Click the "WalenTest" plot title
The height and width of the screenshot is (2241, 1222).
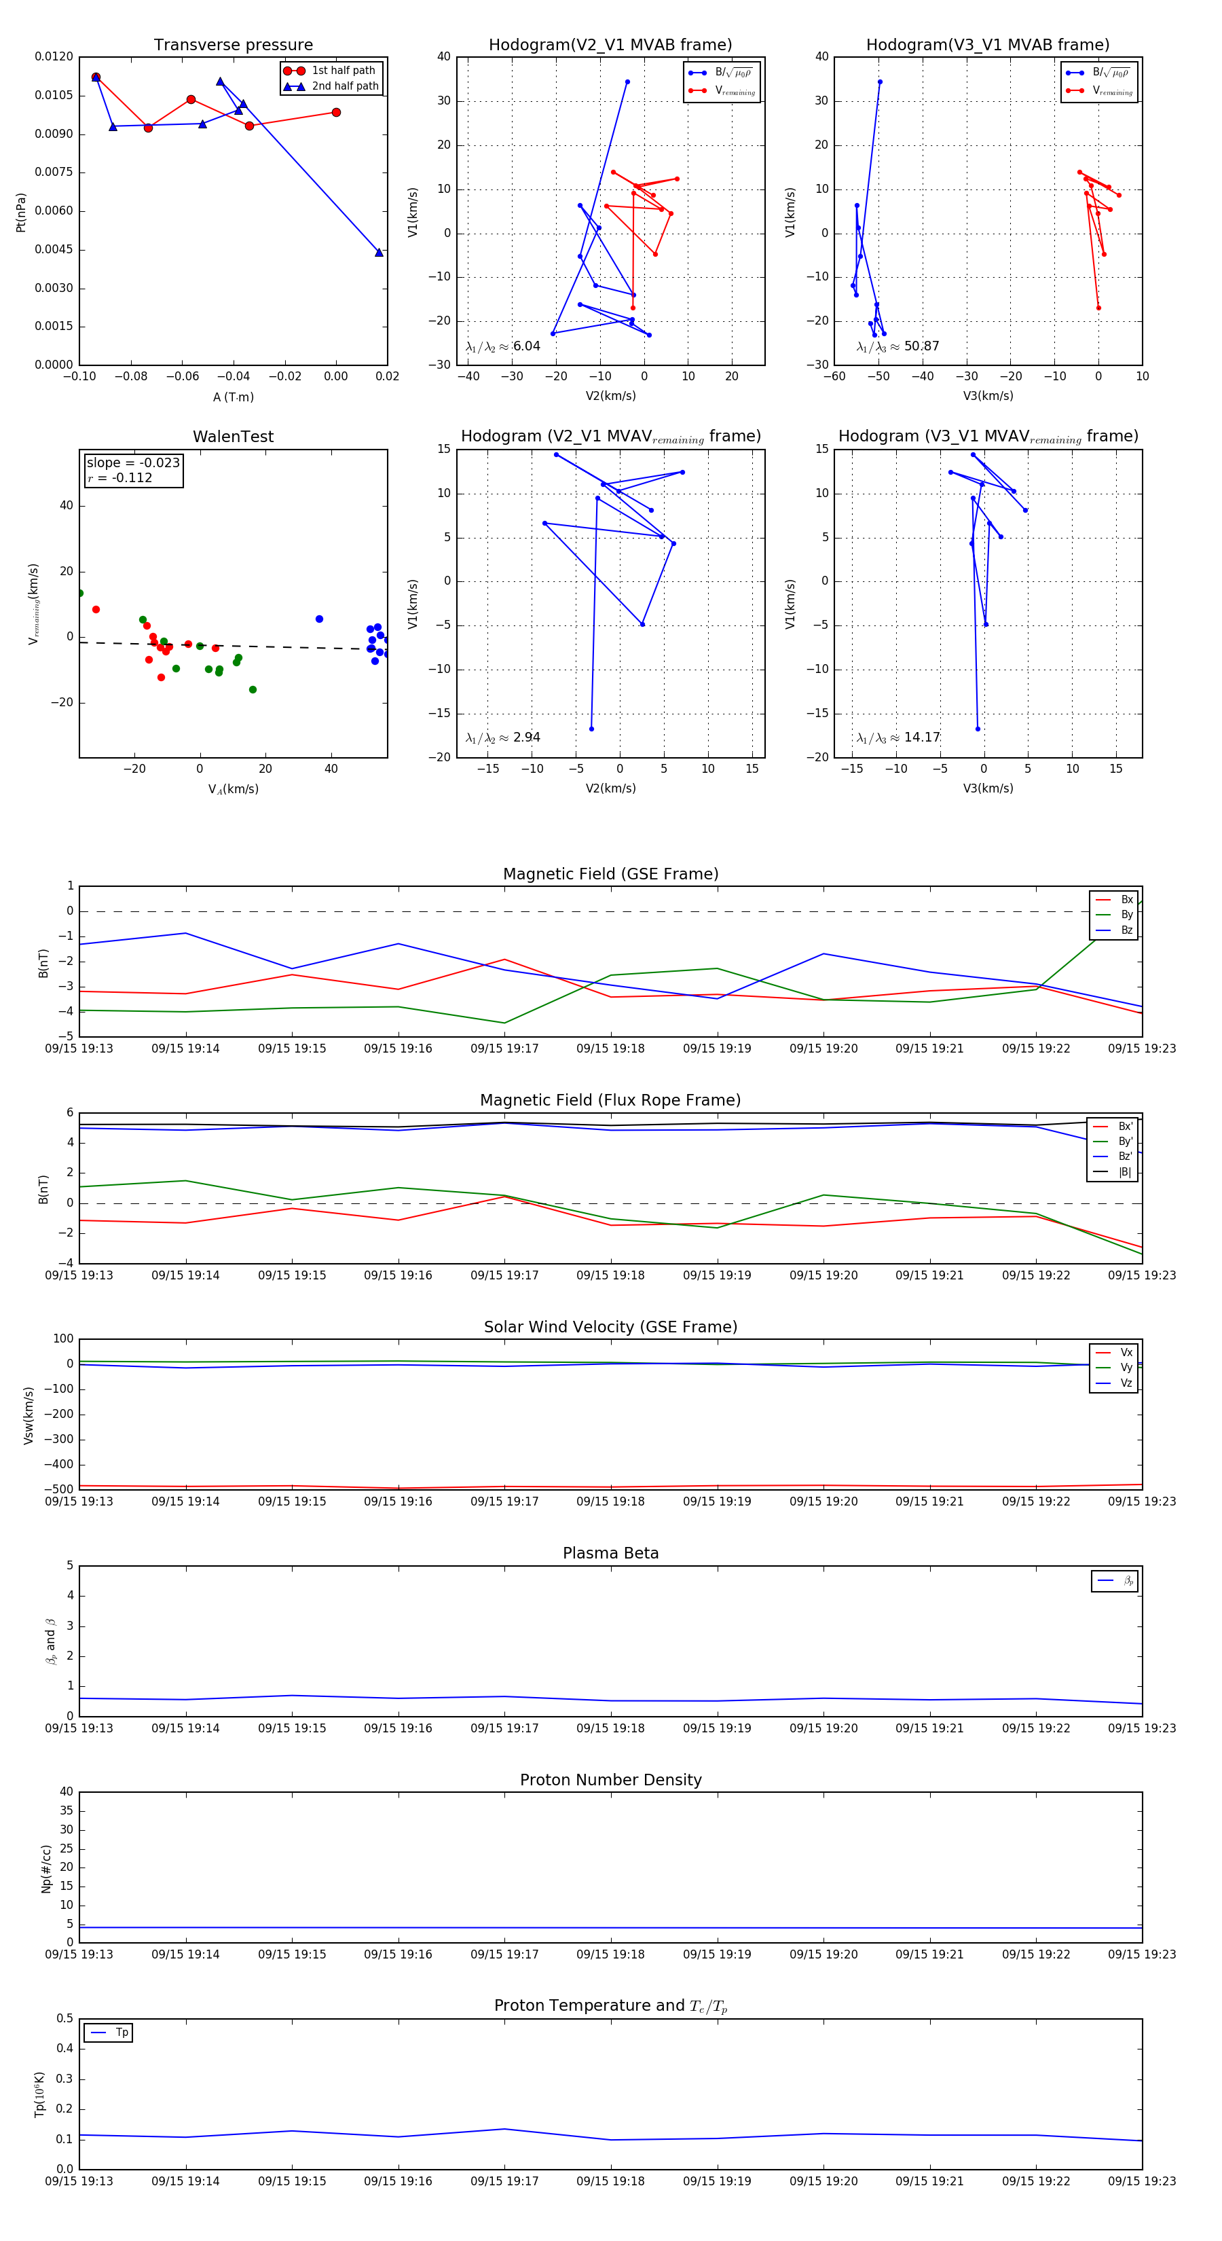tap(233, 437)
